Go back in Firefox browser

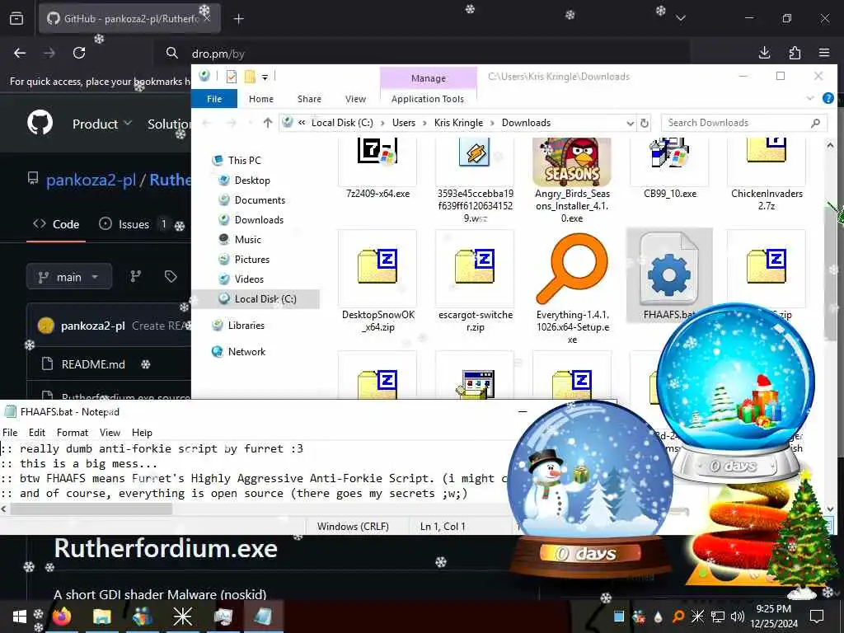20,53
